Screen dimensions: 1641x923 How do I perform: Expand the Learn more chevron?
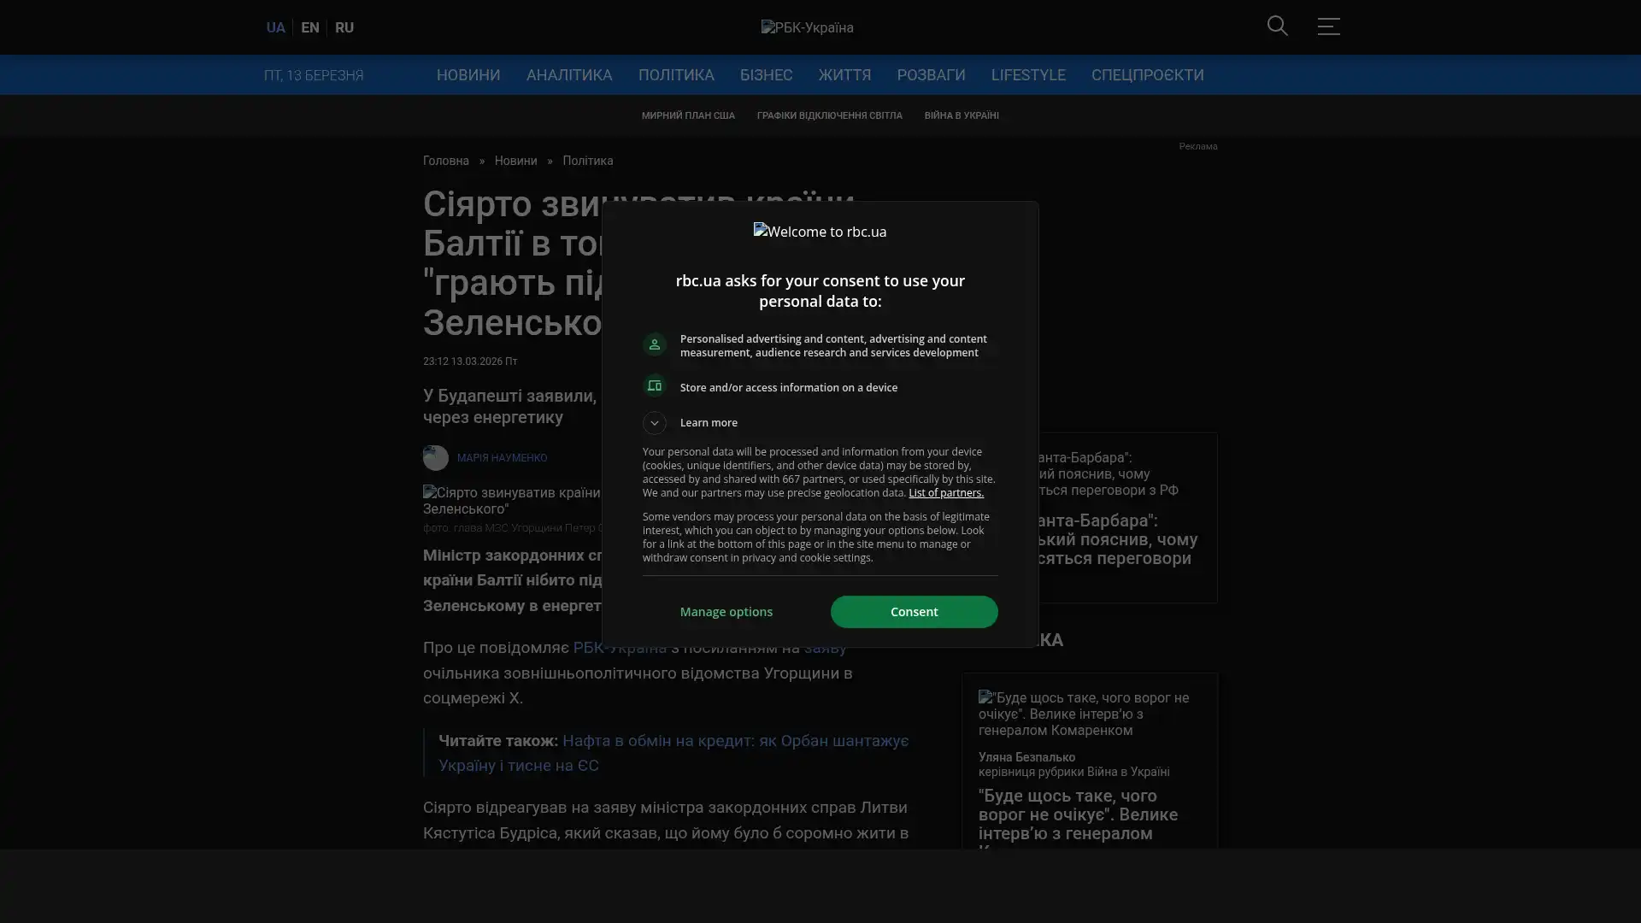(x=654, y=423)
